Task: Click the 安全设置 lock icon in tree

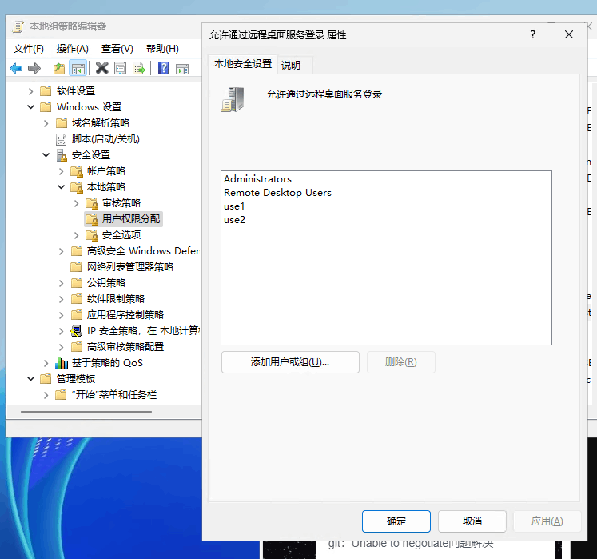Action: pyautogui.click(x=62, y=155)
